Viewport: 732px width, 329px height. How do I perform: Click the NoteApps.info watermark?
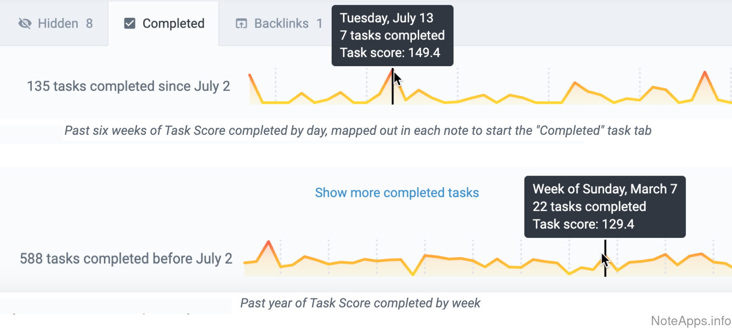(691, 321)
